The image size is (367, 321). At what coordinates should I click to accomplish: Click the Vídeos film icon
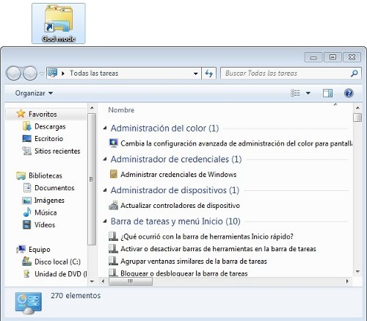(27, 225)
